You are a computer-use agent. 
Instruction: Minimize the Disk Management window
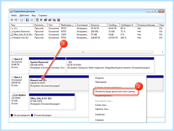149,11
